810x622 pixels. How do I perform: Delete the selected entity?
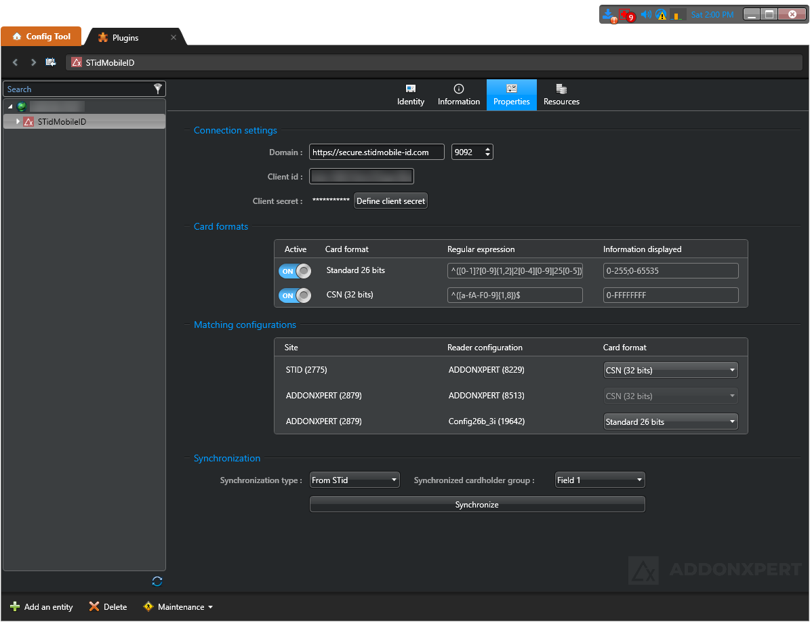(x=108, y=607)
